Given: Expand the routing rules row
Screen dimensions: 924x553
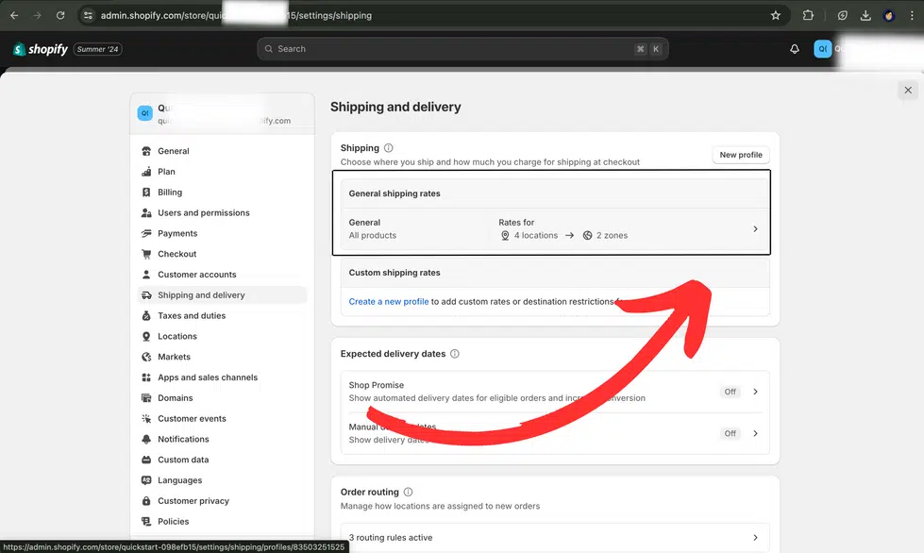Looking at the screenshot, I should click(755, 537).
